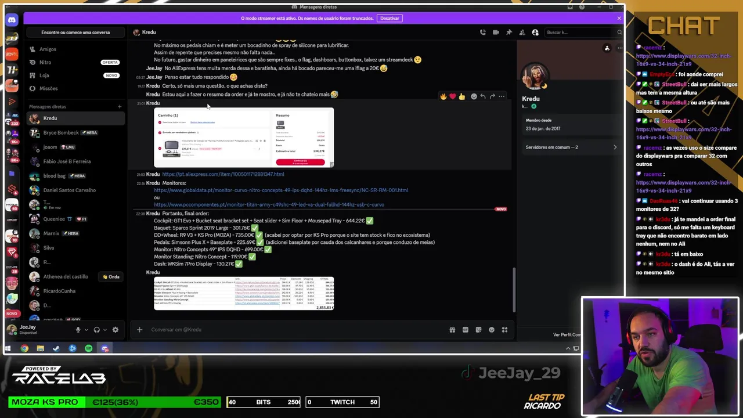Open File Explorer from taskbar
Image resolution: width=743 pixels, height=418 pixels.
tap(40, 348)
